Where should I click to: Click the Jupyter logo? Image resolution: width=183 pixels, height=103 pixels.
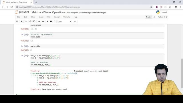(x=22, y=12)
